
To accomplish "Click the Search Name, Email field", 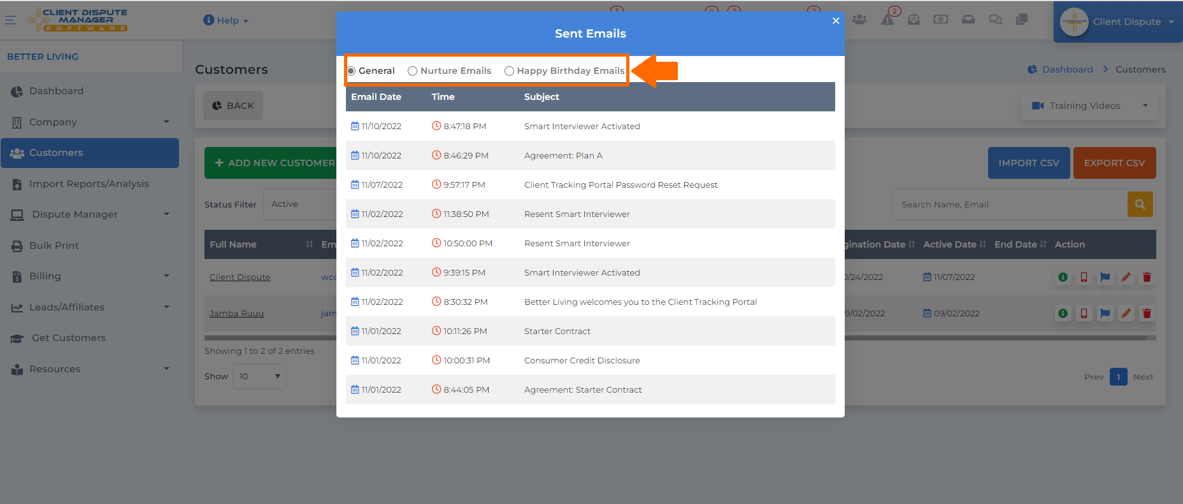I will (1010, 204).
